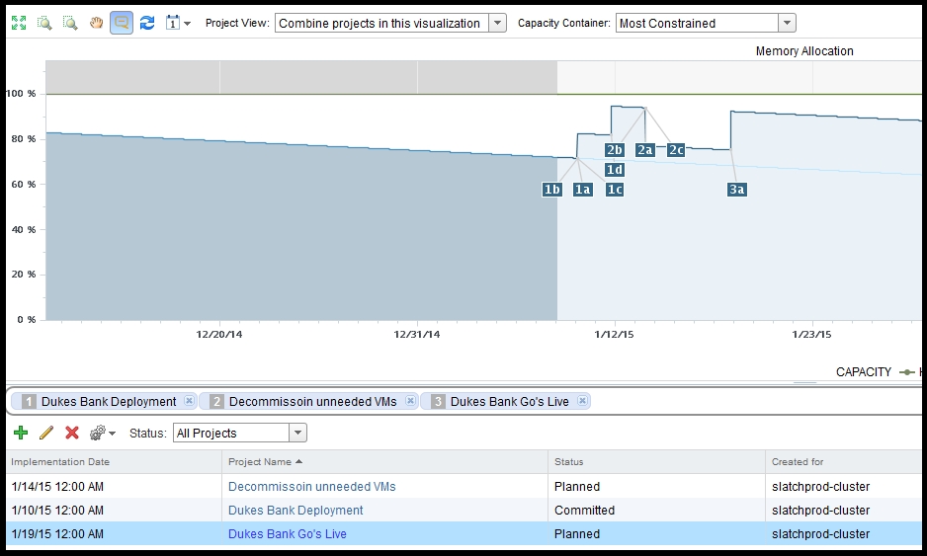927x556 pixels.
Task: Click the 12/31/14 axis date label
Action: (417, 334)
